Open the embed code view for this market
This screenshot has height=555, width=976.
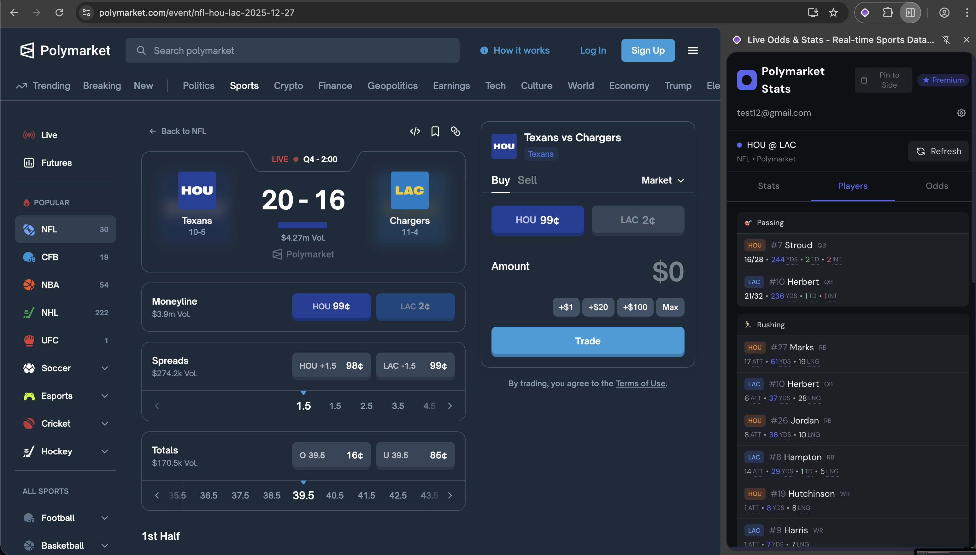click(415, 131)
